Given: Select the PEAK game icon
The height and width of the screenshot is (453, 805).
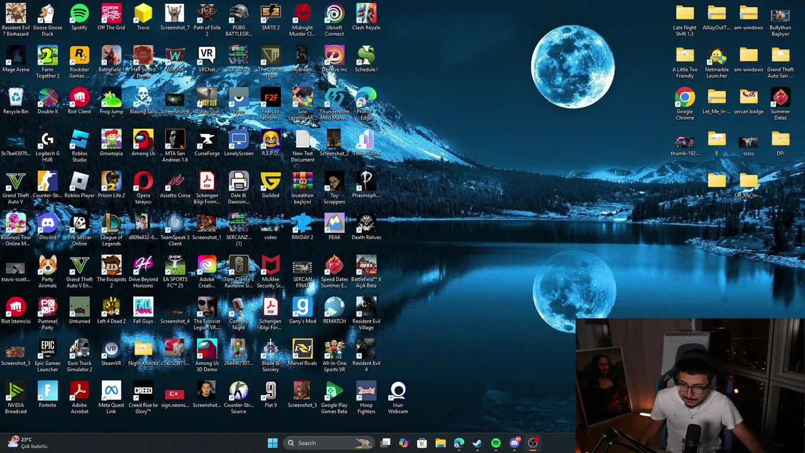Looking at the screenshot, I should click(335, 227).
